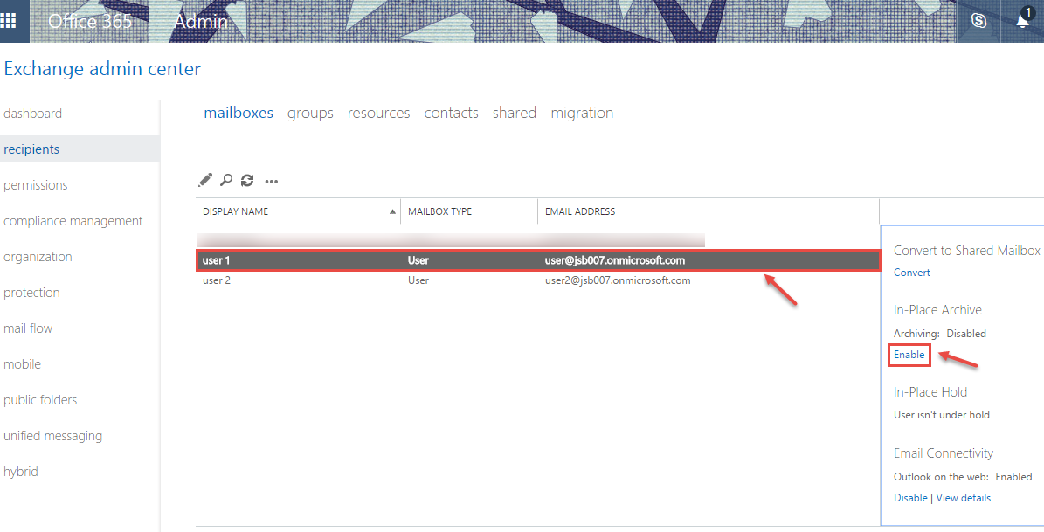Image resolution: width=1044 pixels, height=532 pixels.
Task: Select the user 1 row
Action: tap(537, 260)
